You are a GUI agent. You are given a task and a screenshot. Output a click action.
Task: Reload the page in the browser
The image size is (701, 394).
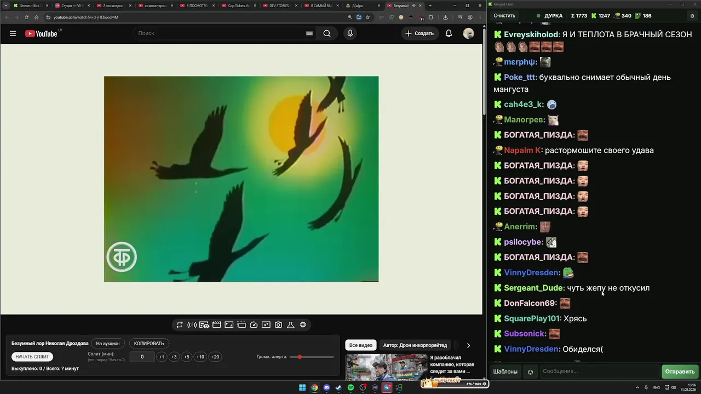26,17
